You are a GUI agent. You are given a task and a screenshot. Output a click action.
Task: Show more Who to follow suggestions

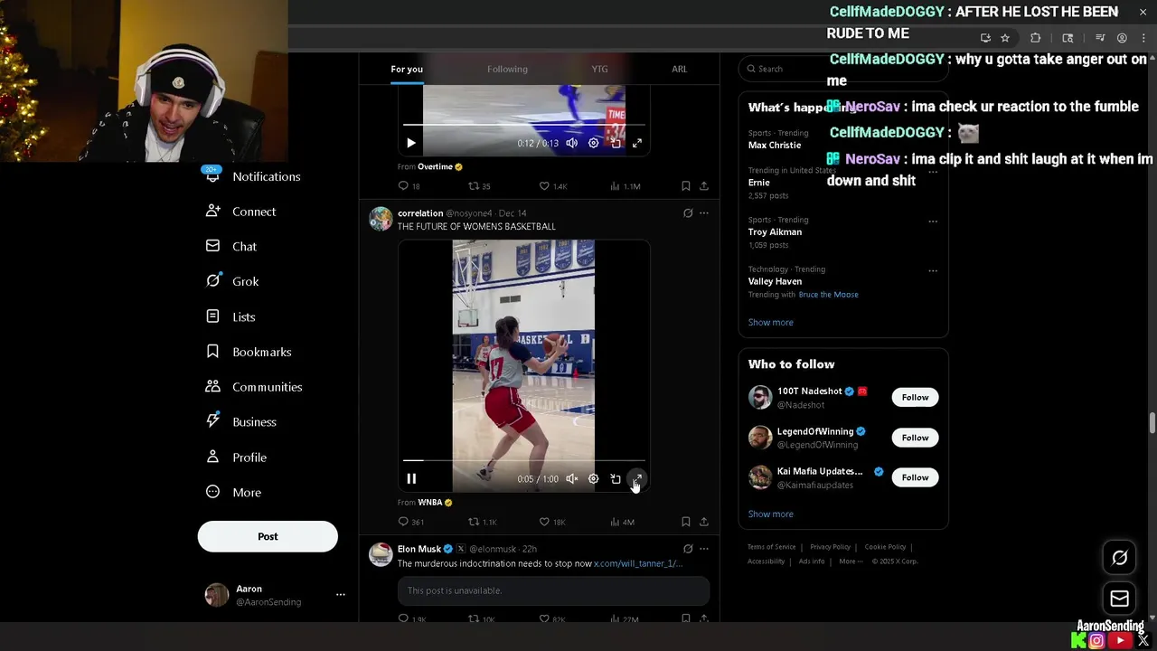point(771,514)
